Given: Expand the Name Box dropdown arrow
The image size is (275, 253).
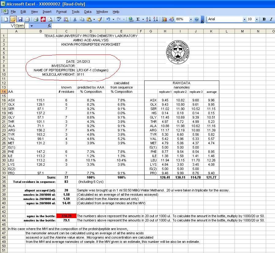Looking at the screenshot, I should click(x=32, y=26).
